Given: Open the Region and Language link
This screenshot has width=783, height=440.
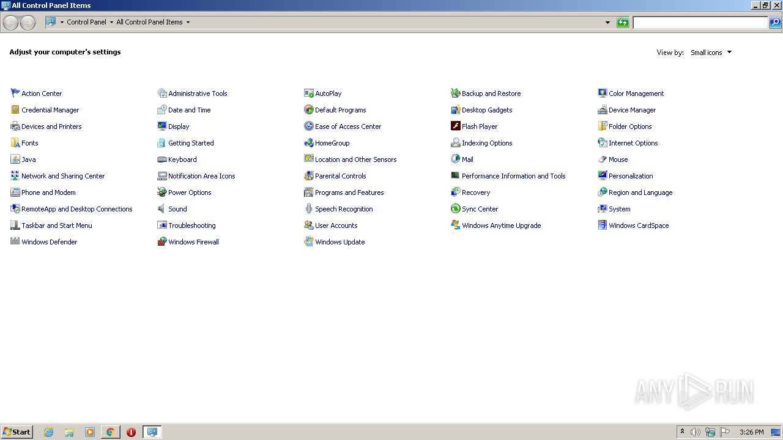Looking at the screenshot, I should click(x=640, y=193).
